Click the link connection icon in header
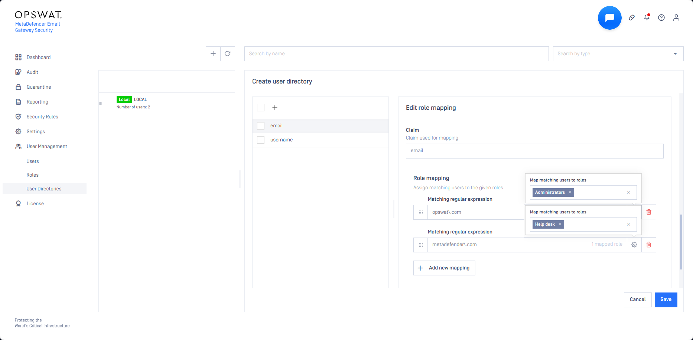This screenshot has height=340, width=693. (631, 17)
